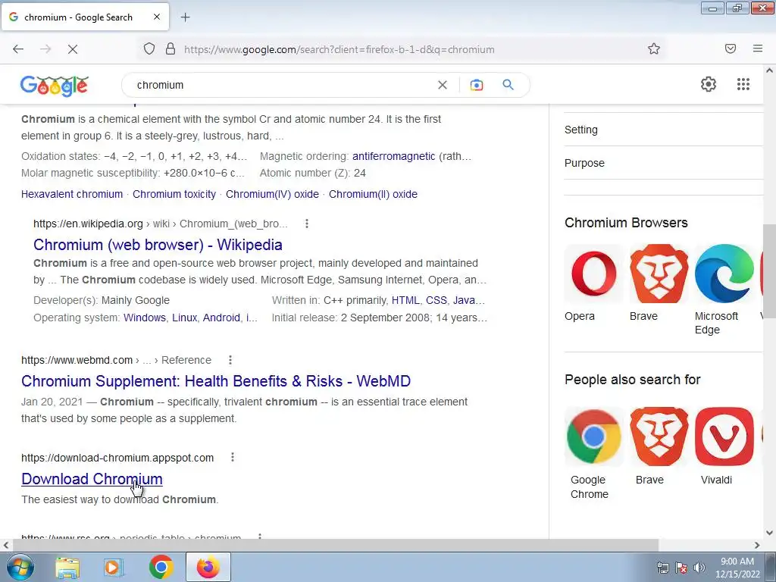This screenshot has height=582, width=776.
Task: Open Chromium (web browser) - Wikipedia result
Action: click(x=158, y=245)
